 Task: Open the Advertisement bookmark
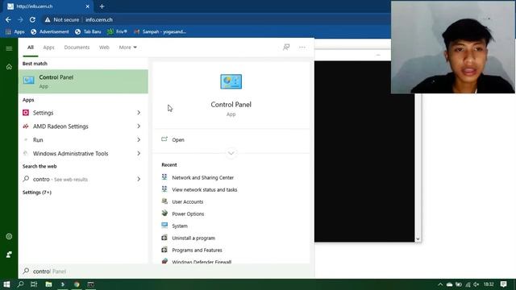pyautogui.click(x=50, y=31)
